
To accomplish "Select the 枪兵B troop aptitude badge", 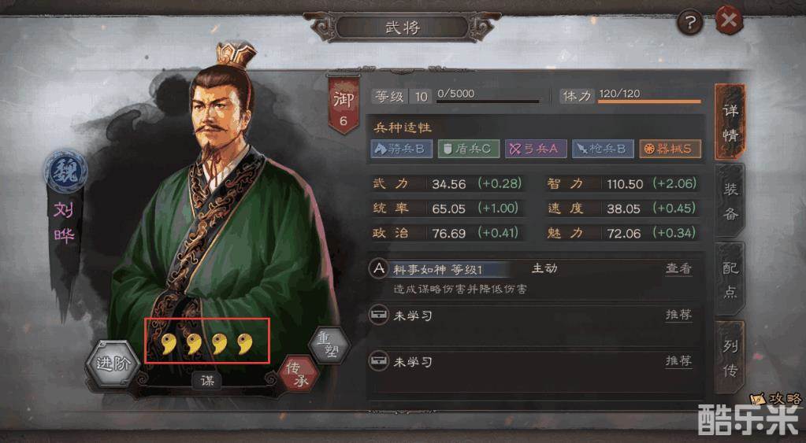I will (603, 149).
